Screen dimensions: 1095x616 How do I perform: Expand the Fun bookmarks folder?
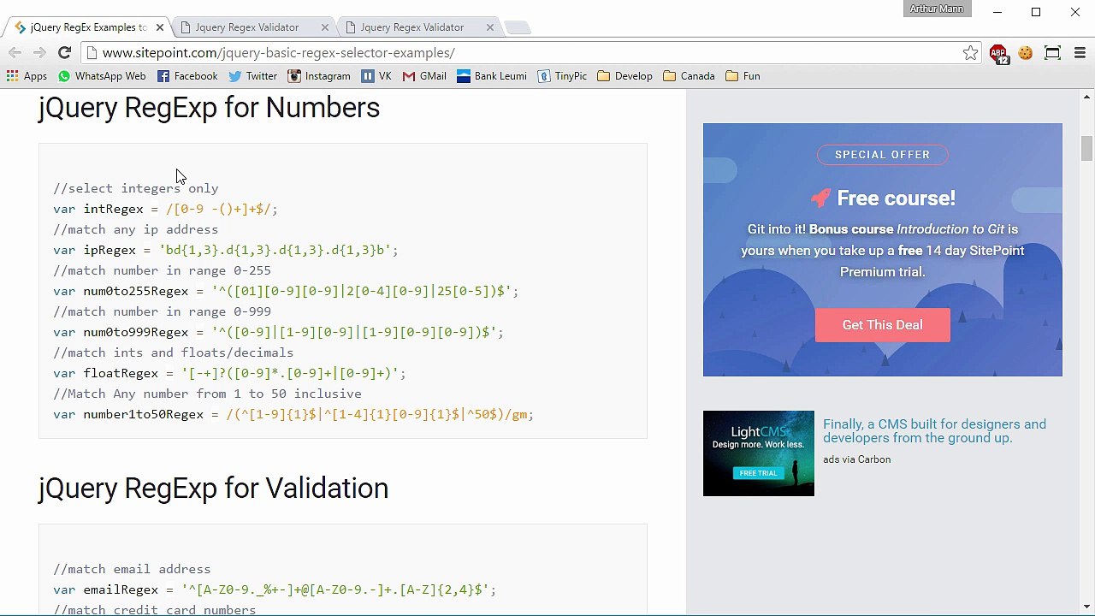click(743, 76)
